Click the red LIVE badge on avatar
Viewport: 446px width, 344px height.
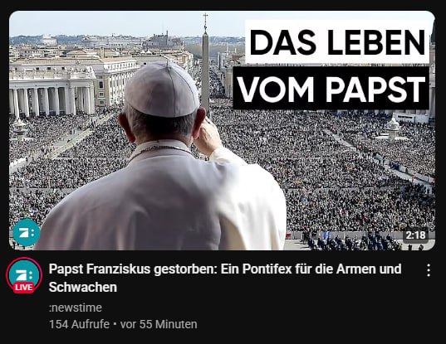coord(23,288)
